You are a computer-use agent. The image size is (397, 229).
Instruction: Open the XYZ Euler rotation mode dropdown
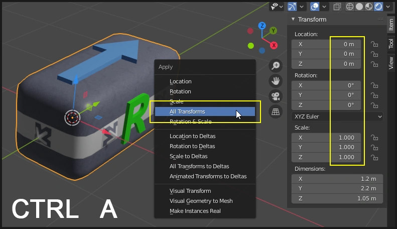[x=337, y=117]
